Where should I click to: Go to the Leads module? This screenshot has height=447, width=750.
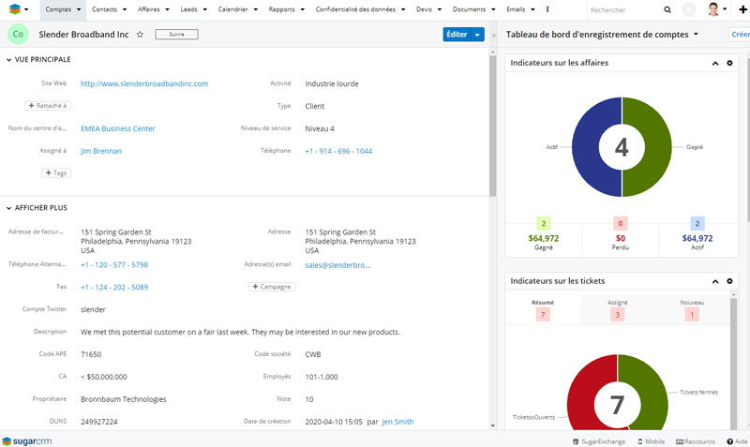click(x=189, y=9)
